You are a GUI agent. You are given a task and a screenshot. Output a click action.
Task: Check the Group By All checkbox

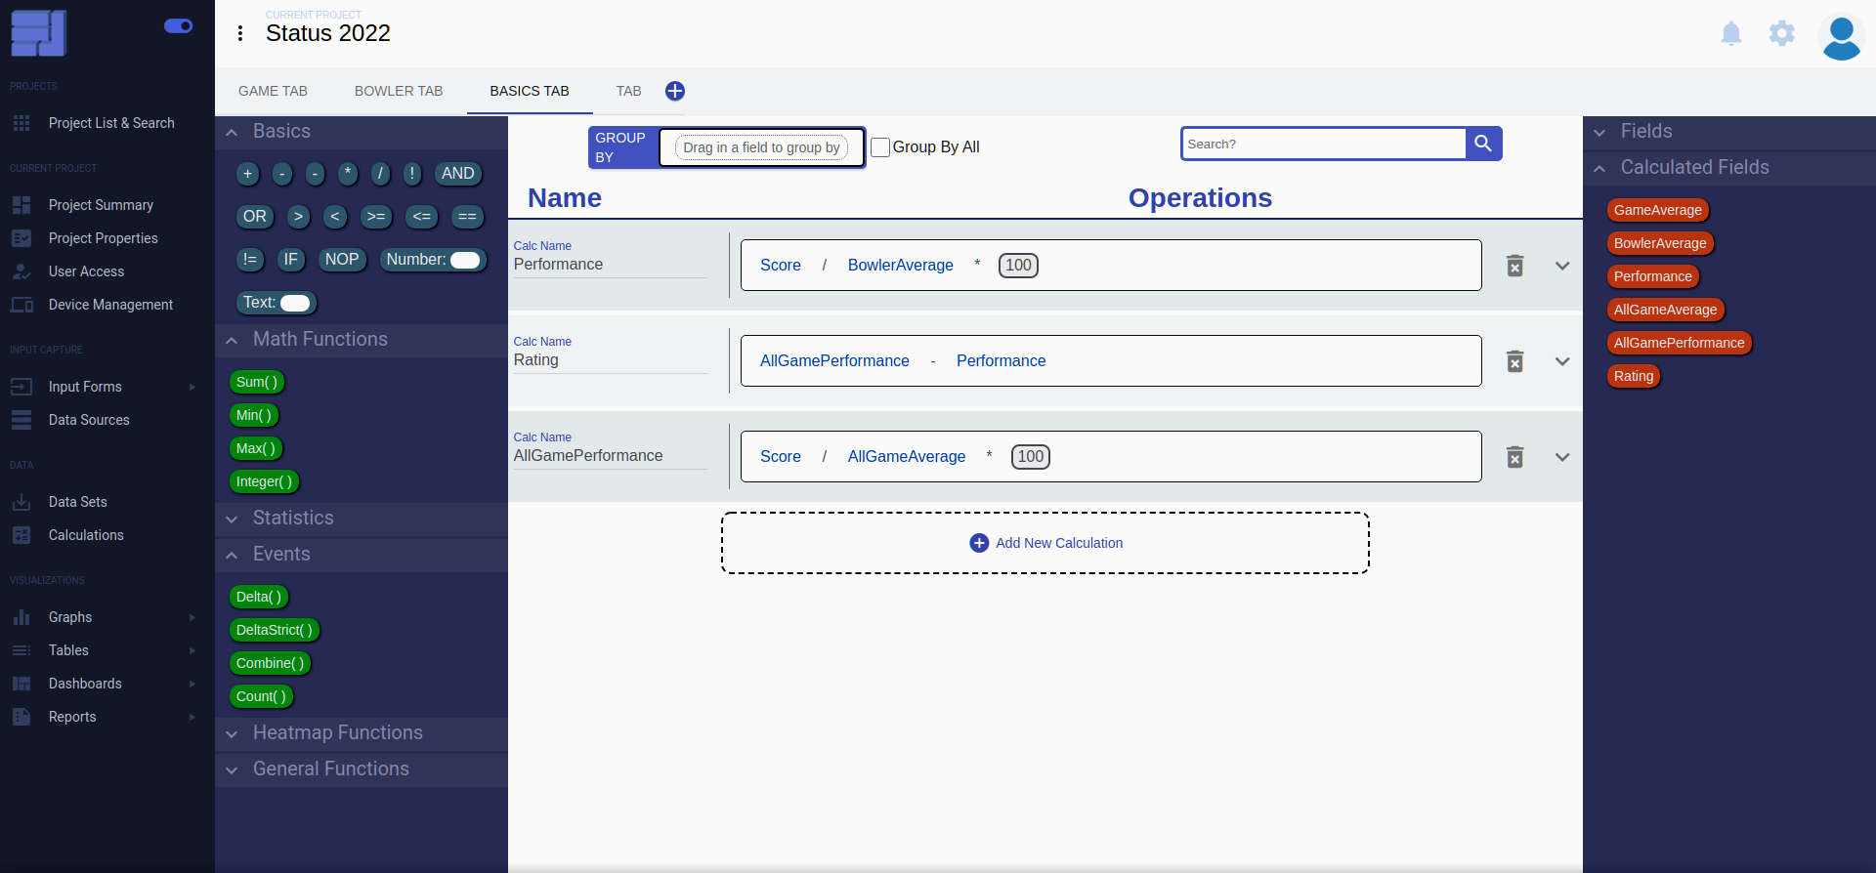pos(880,147)
